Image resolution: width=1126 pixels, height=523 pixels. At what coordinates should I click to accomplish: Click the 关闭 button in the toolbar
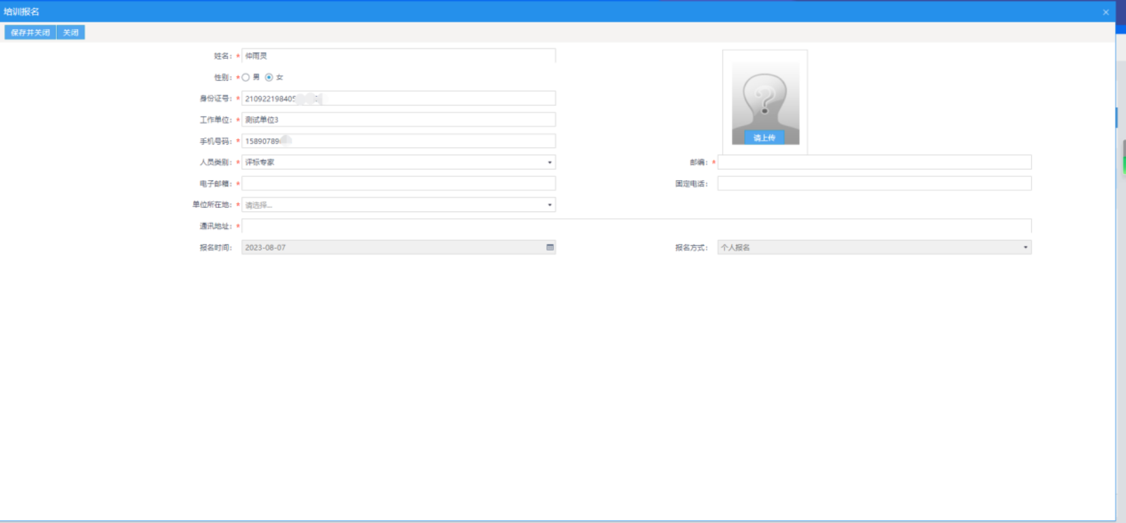71,33
